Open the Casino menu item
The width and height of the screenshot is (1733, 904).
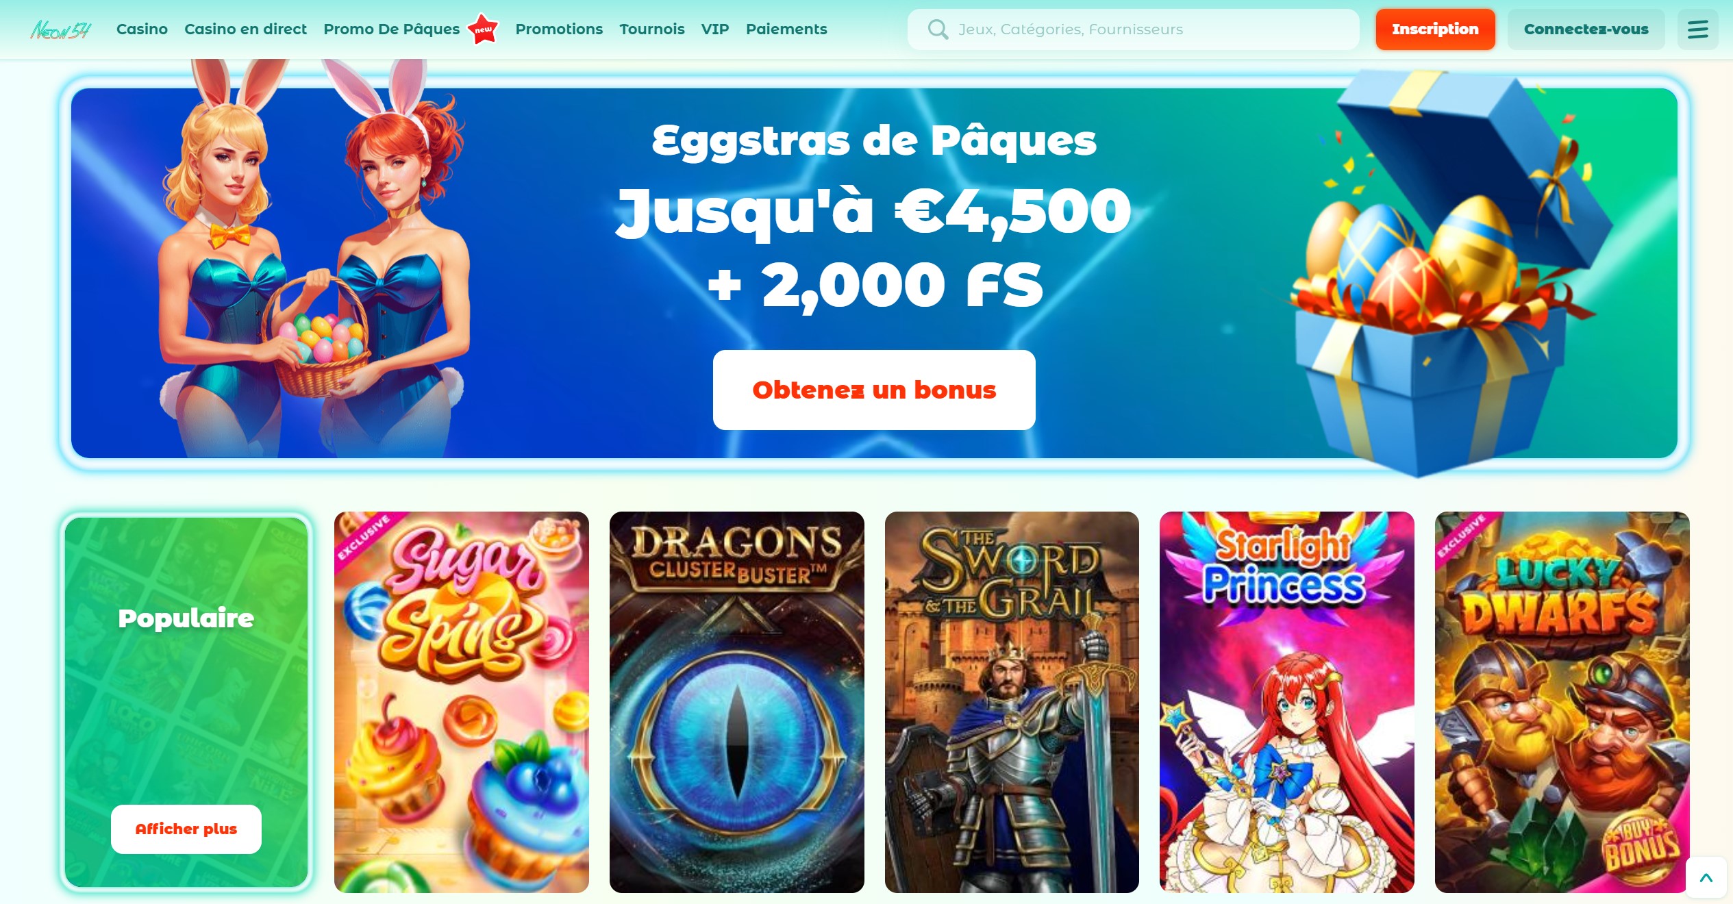coord(142,29)
